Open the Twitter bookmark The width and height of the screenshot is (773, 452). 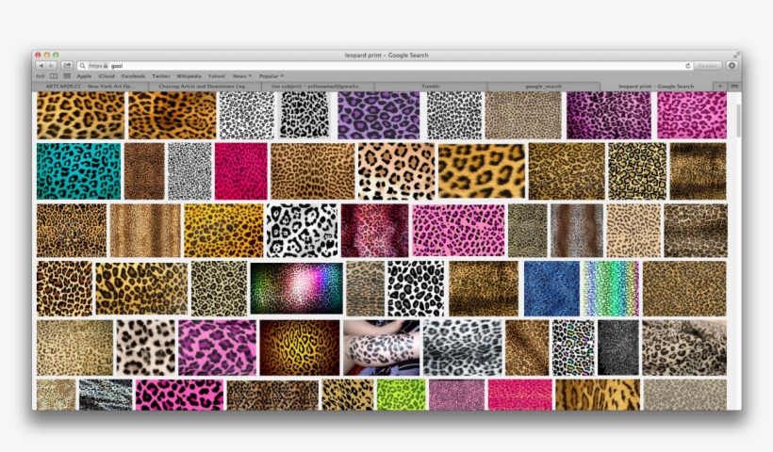(161, 76)
